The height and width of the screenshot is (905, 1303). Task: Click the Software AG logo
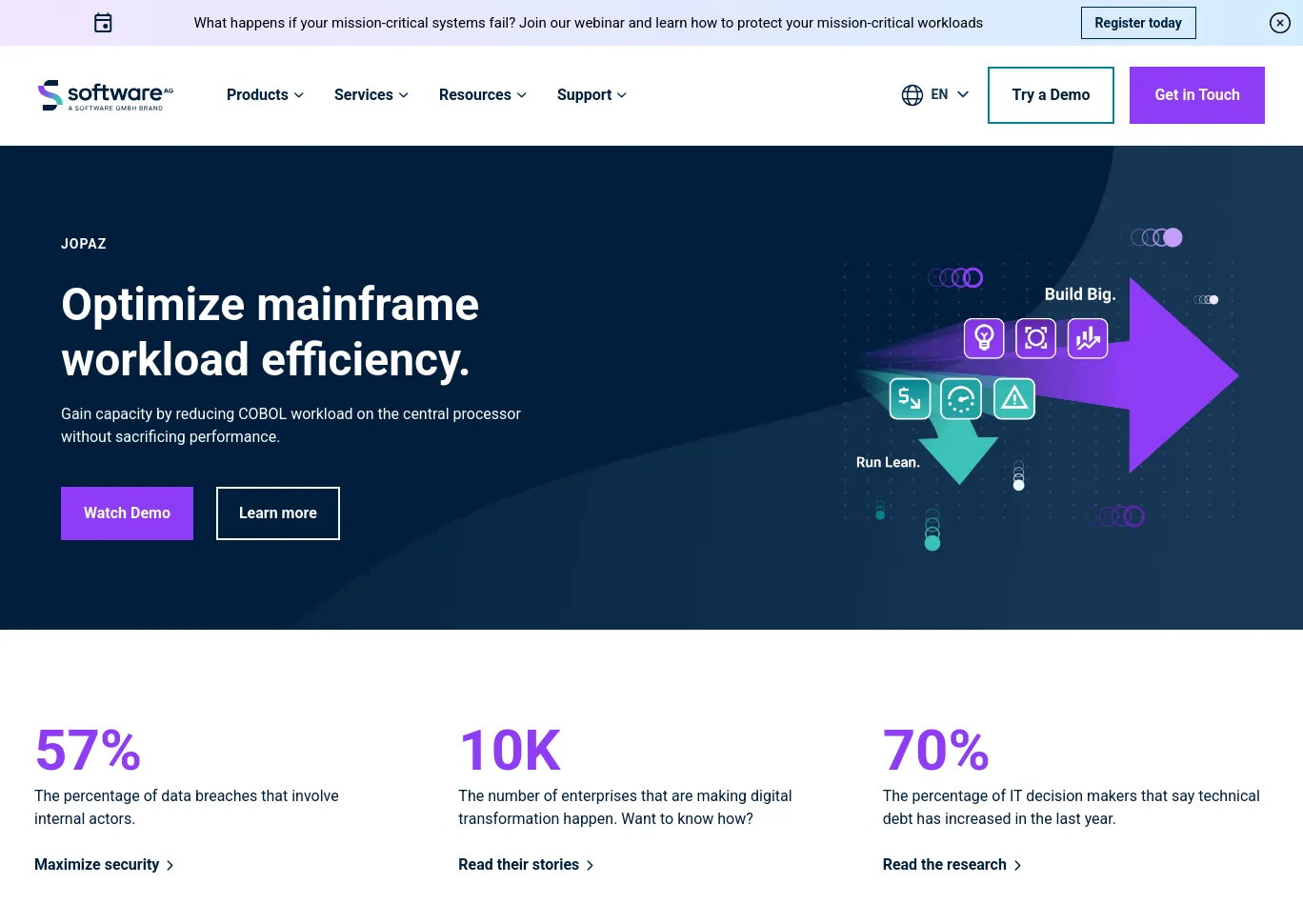pyautogui.click(x=105, y=94)
